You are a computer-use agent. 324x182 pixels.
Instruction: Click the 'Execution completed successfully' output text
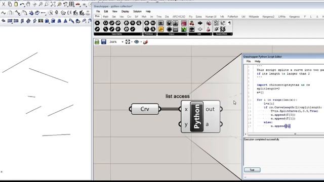[x=261, y=140]
